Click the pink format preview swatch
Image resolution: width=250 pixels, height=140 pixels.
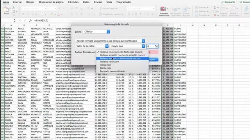[x=153, y=52]
